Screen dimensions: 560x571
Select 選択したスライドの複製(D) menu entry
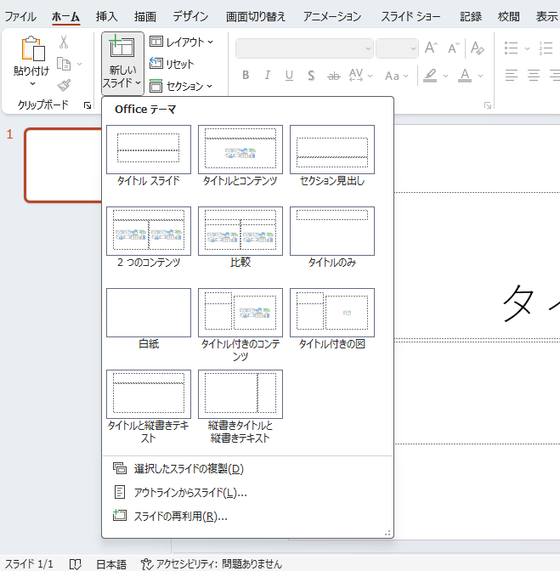tap(247, 468)
